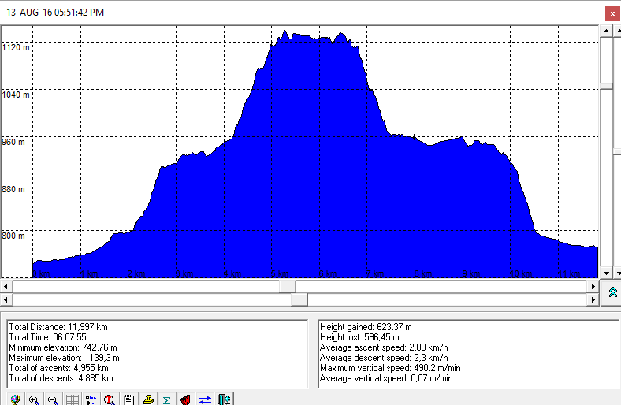This screenshot has width=621, height=405.
Task: Click the Total Distance statistics panel
Action: (x=156, y=353)
